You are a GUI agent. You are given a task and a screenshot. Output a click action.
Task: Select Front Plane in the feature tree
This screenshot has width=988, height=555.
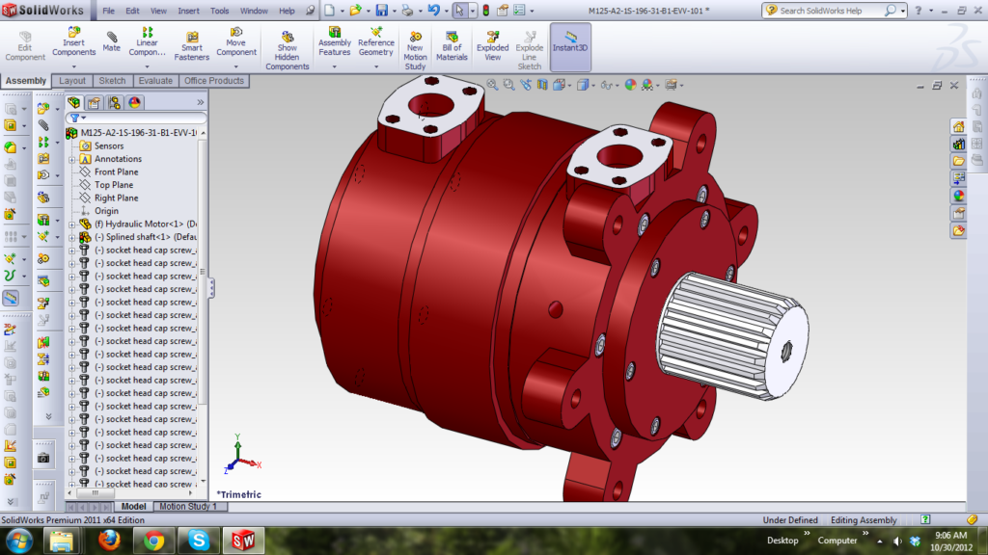116,172
